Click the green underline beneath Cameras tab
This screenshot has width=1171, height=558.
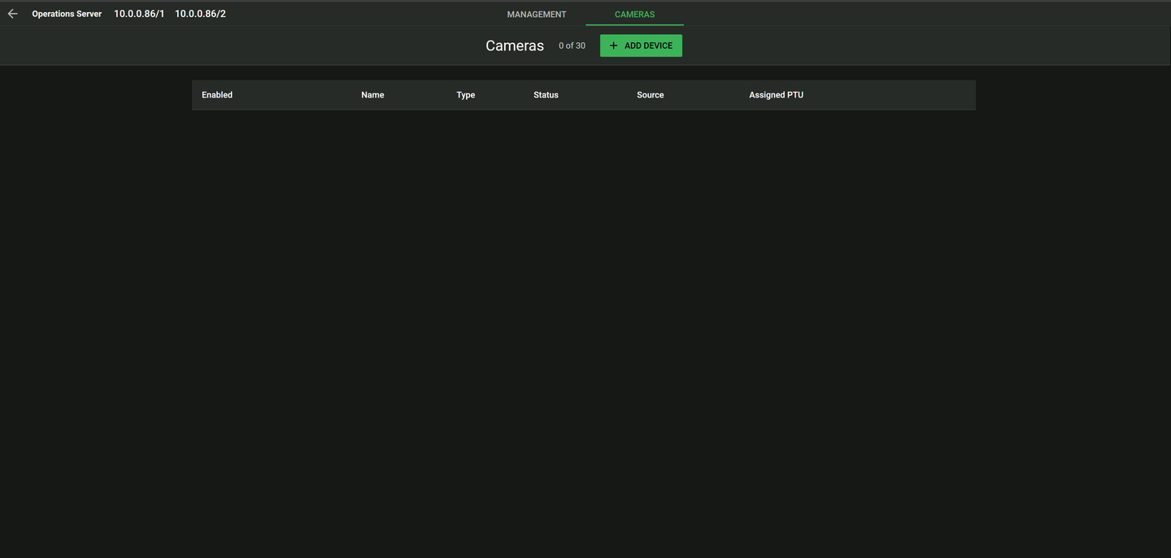pos(634,25)
